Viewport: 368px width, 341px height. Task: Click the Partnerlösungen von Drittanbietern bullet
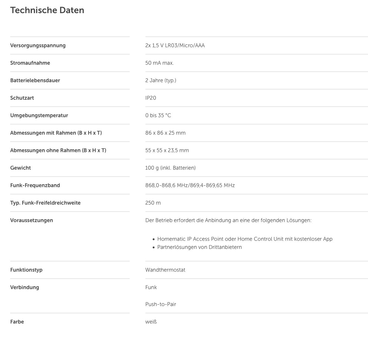point(199,247)
